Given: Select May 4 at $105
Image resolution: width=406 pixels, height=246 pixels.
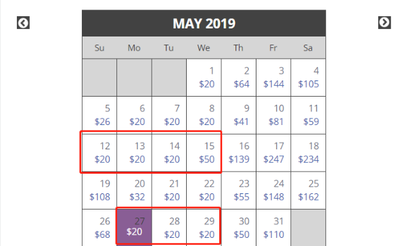Looking at the screenshot, I should 308,77.
